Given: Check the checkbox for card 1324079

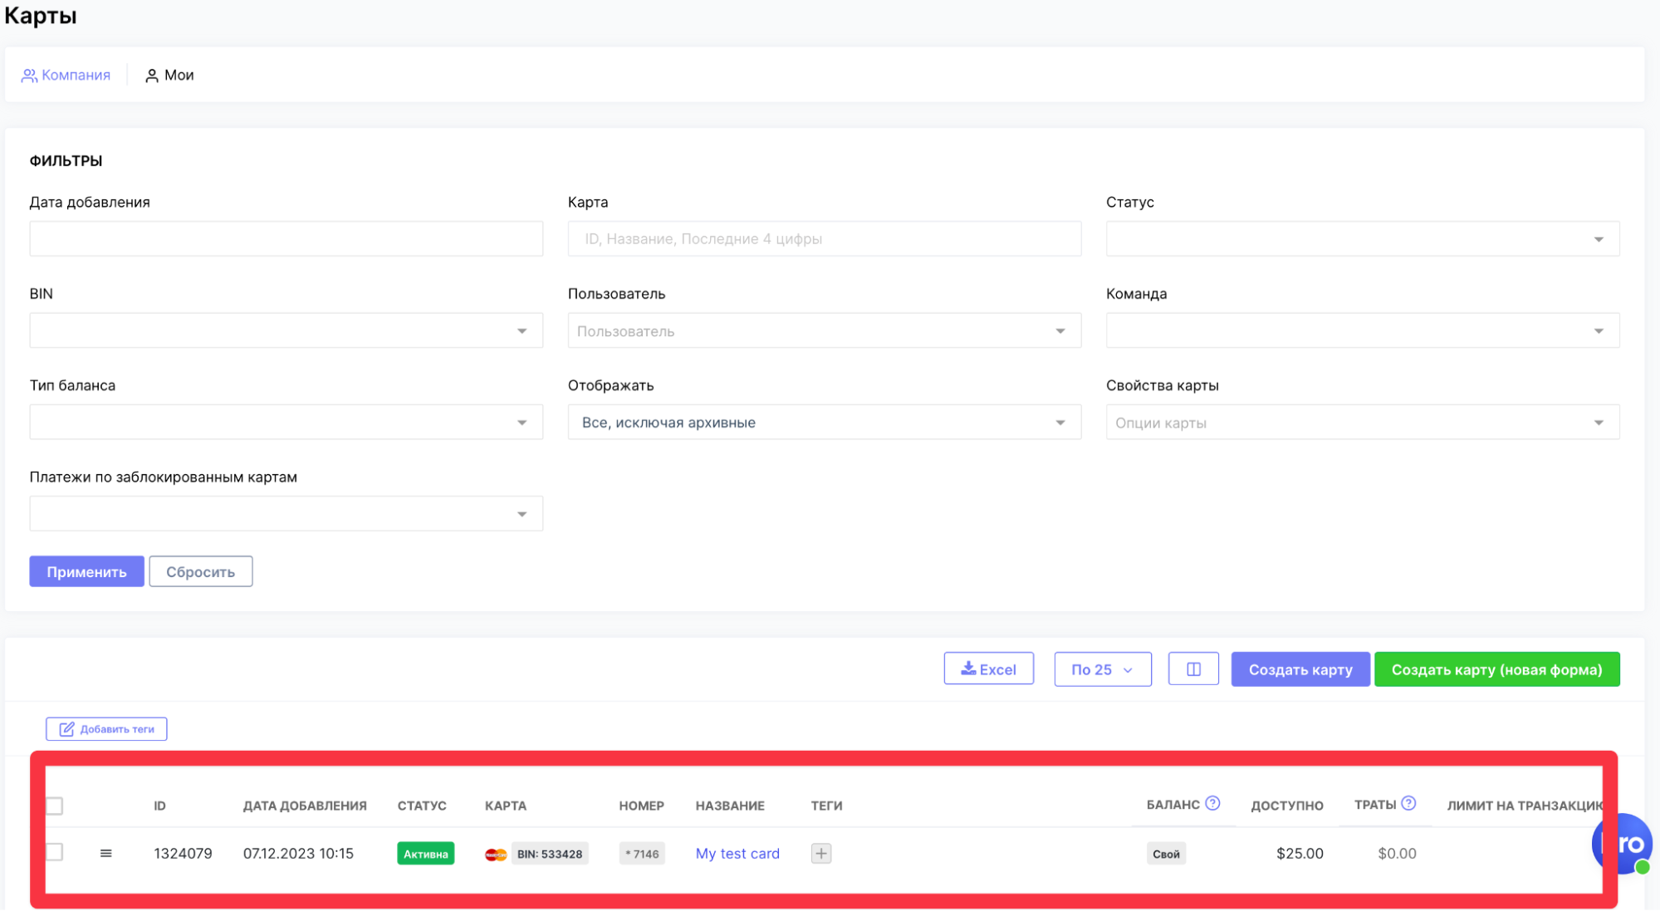Looking at the screenshot, I should pyautogui.click(x=55, y=852).
